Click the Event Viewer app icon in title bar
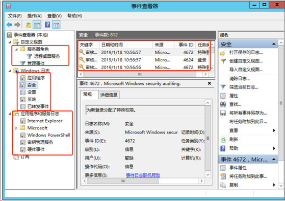 pyautogui.click(x=9, y=6)
